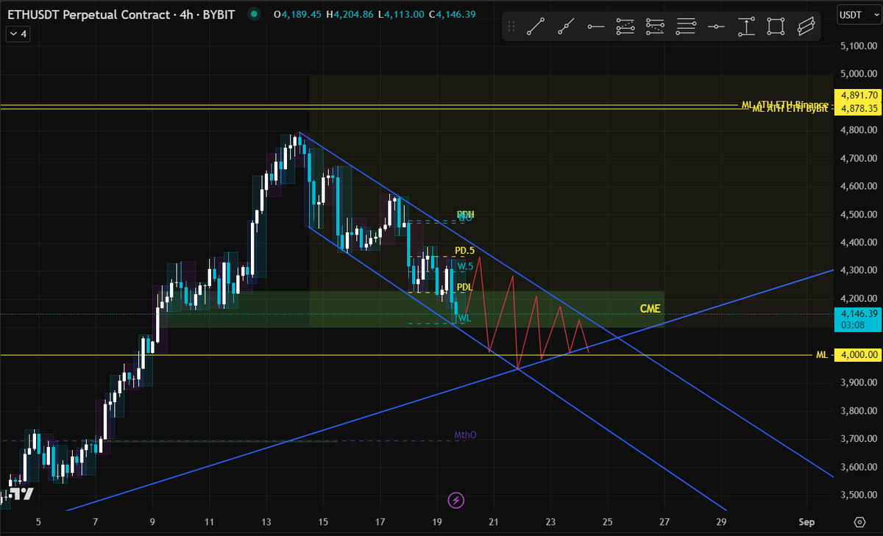Click the open price value 4,189.45

[302, 14]
